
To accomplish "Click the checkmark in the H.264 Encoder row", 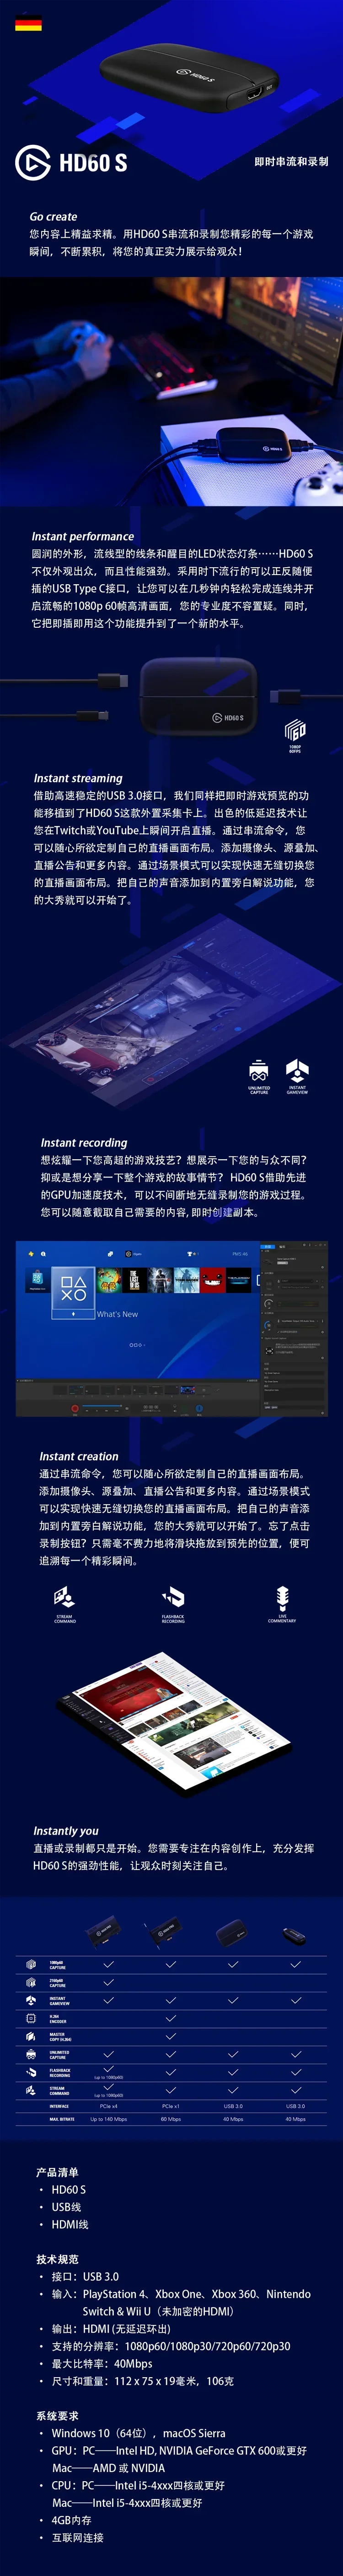I will [171, 2017].
